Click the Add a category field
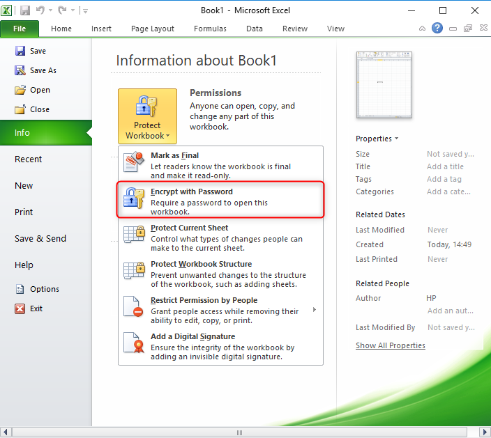Image resolution: width=491 pixels, height=438 pixels. pos(448,191)
